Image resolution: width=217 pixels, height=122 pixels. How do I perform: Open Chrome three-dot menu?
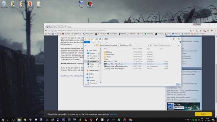click(215, 30)
